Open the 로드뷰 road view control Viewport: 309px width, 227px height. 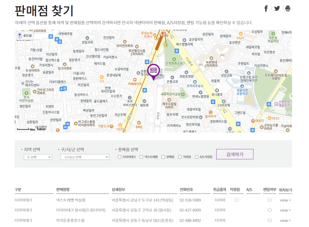(x=25, y=36)
